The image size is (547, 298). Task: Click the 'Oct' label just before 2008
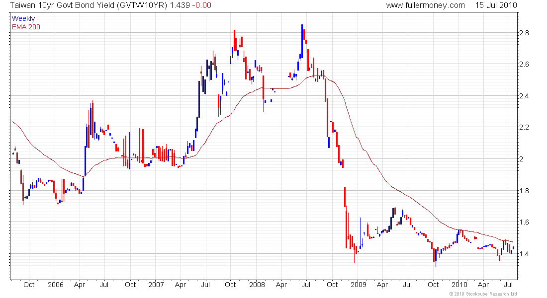coord(230,285)
